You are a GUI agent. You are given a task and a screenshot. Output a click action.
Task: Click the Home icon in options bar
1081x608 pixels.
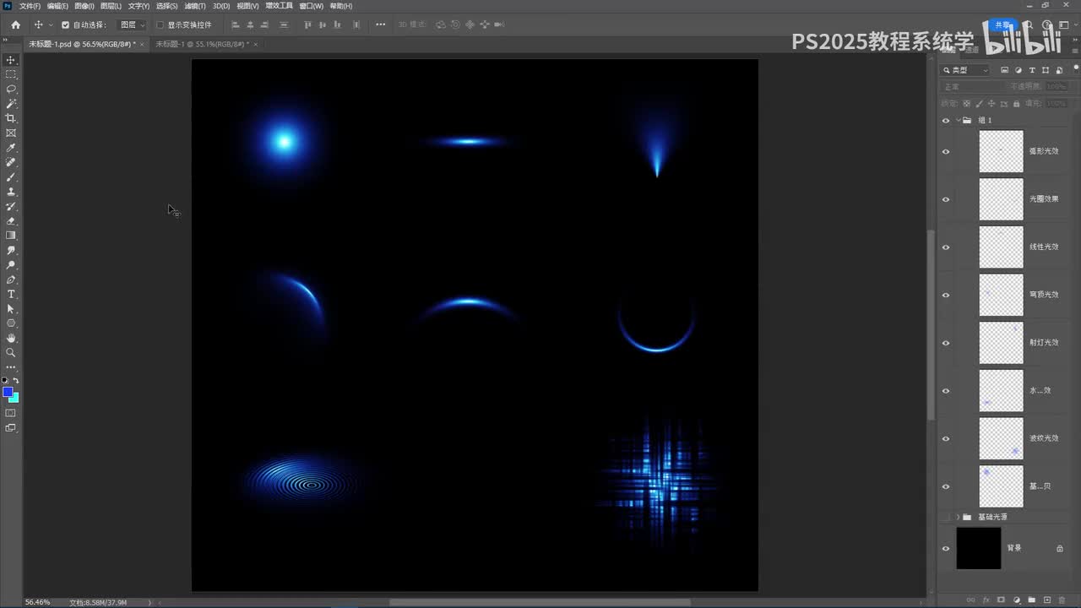15,24
